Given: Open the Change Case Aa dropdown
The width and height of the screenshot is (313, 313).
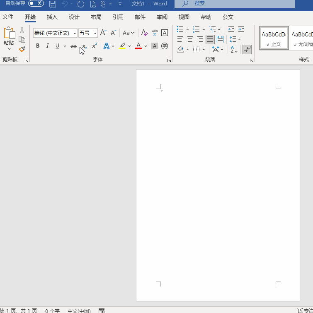Looking at the screenshot, I should pyautogui.click(x=128, y=33).
